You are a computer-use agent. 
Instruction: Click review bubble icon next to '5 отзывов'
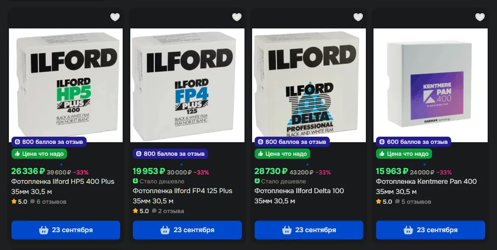(x=397, y=201)
